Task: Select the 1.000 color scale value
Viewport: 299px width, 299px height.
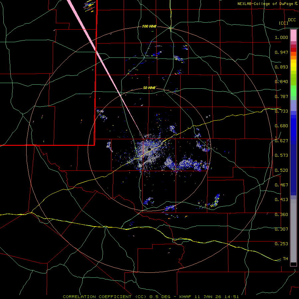Action: [x=281, y=37]
